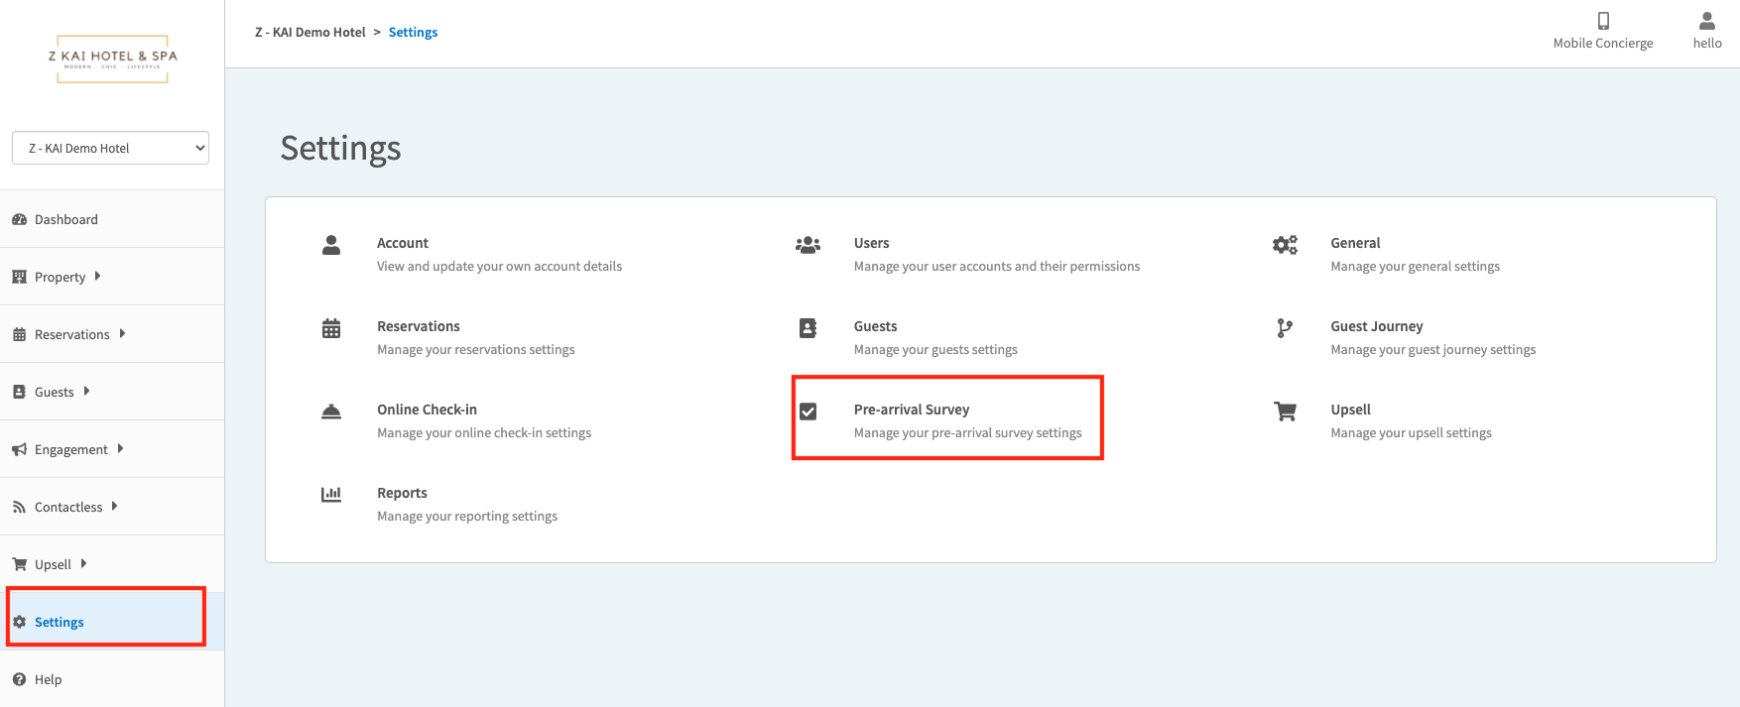
Task: Open the Guests settings link
Action: [875, 326]
